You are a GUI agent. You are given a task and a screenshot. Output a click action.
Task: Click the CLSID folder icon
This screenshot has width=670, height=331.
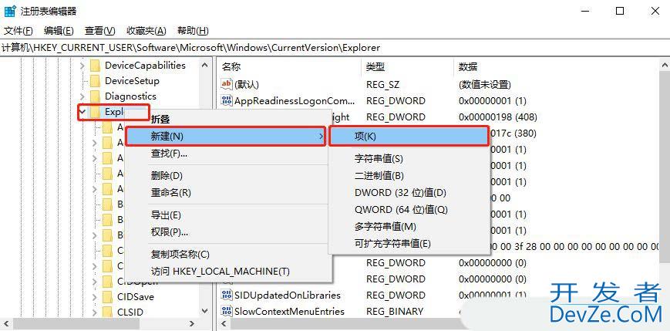point(107,312)
